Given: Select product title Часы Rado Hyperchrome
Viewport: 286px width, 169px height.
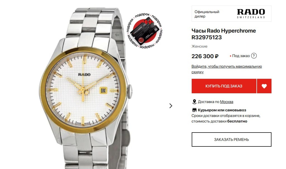Looking at the screenshot, I should [223, 31].
